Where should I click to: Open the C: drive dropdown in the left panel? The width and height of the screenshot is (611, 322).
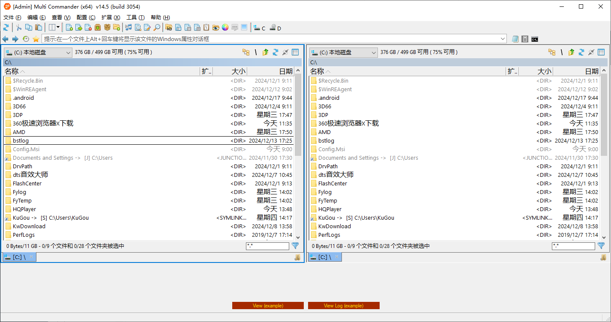pos(67,52)
